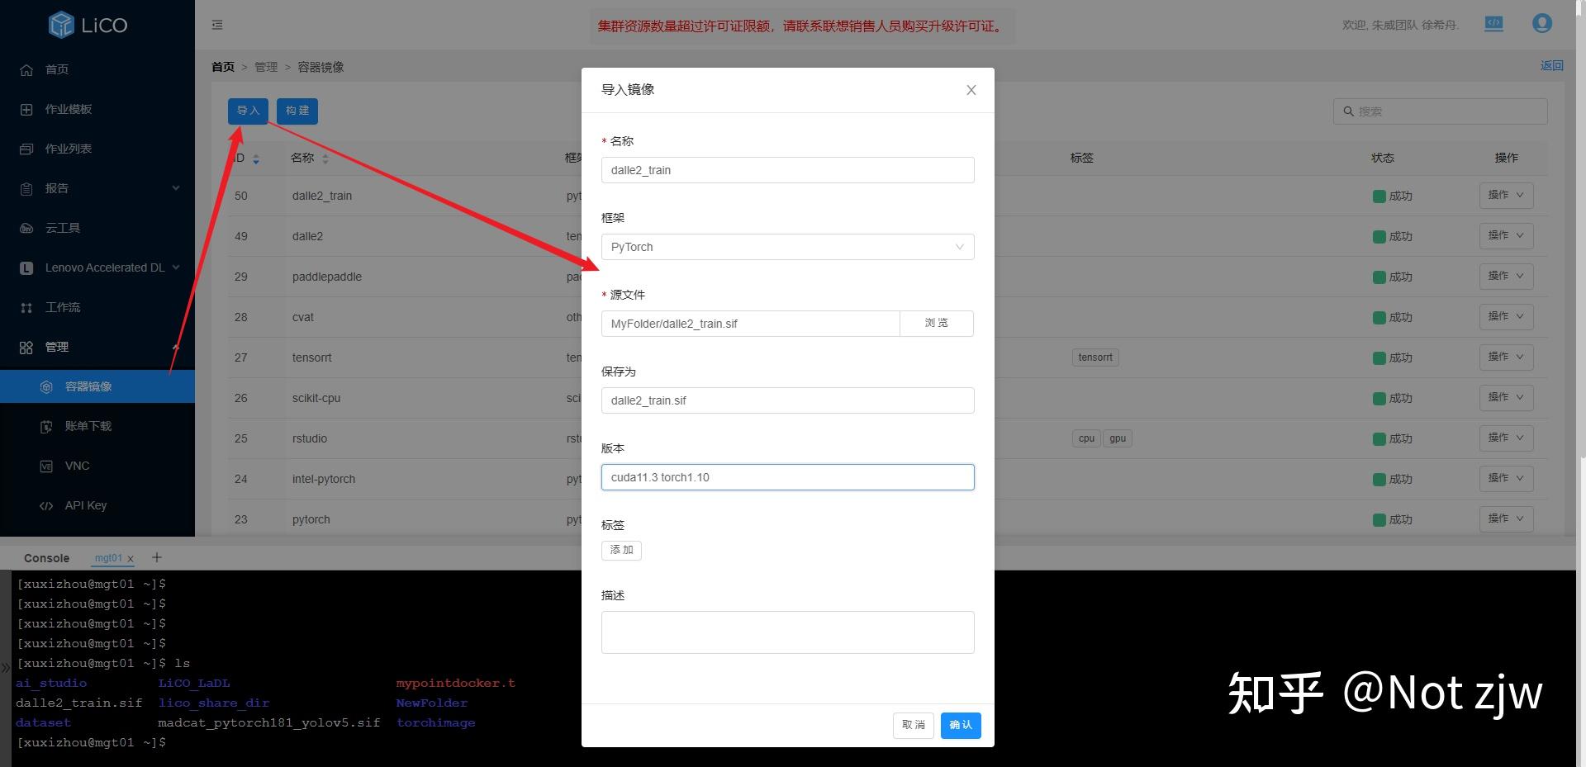Open 操作 dropdown for intel-pytorch row
The image size is (1586, 767).
click(1506, 479)
